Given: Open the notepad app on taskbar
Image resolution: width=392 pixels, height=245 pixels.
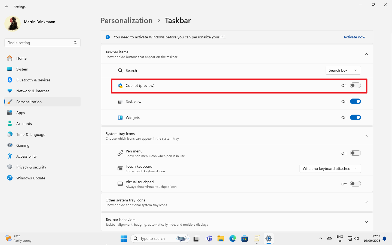Looking at the screenshot, I should (257, 239).
